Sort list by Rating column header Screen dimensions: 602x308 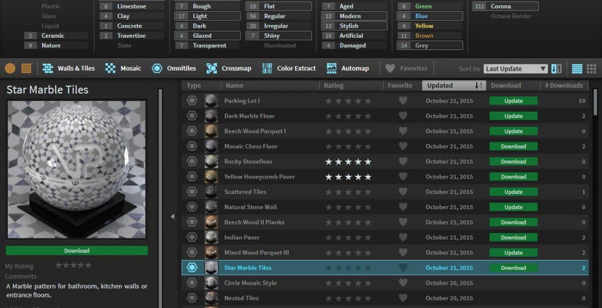334,85
